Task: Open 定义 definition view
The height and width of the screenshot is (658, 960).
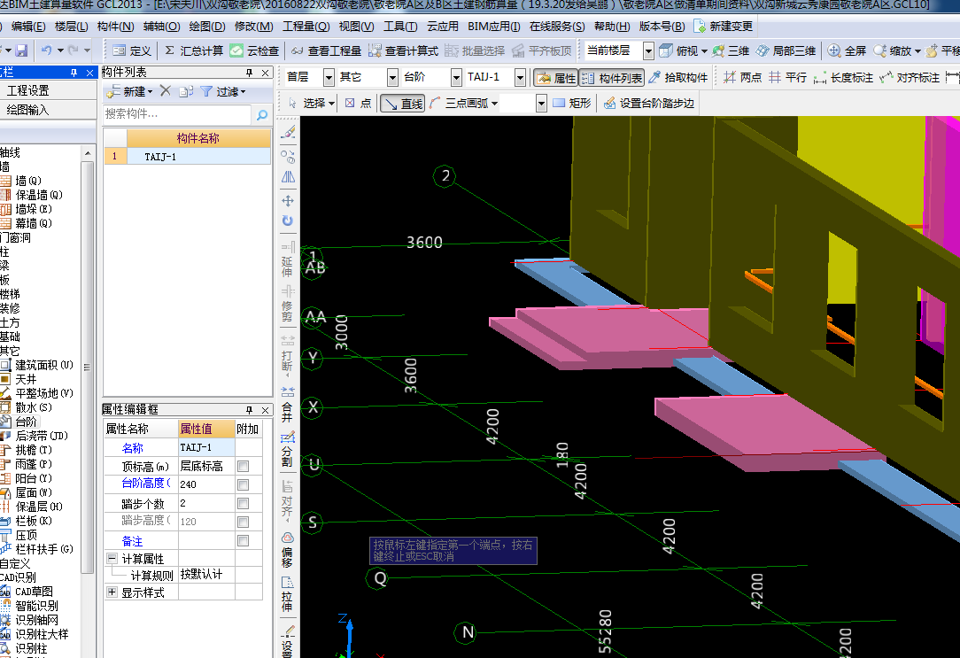Action: (x=132, y=50)
